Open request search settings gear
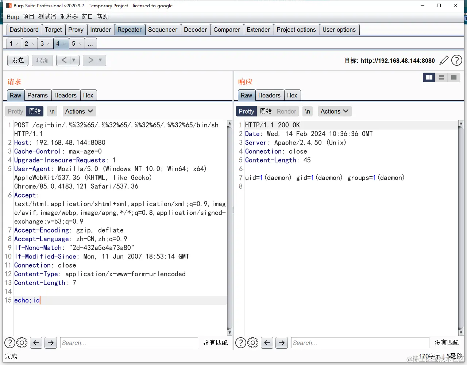This screenshot has height=365, width=467. point(22,343)
